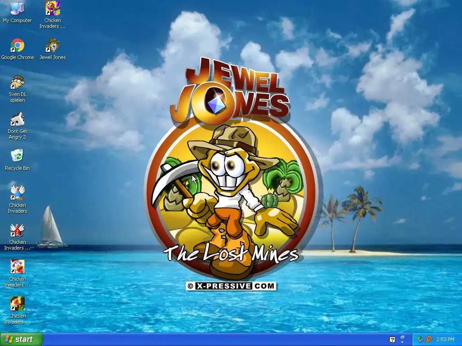
Task: Click the orange magnifier tray icon
Action: (x=429, y=339)
